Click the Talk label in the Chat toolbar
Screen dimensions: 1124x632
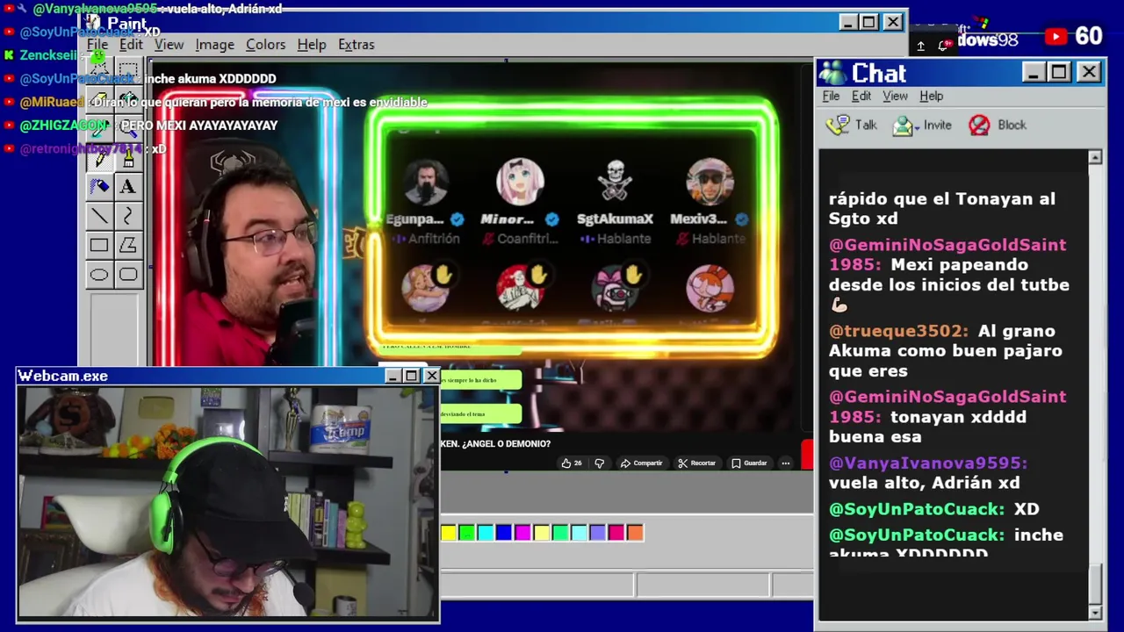point(866,126)
